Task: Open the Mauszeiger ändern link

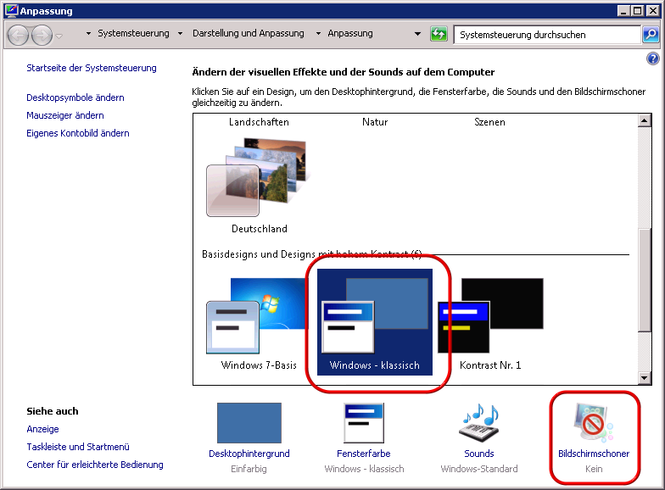Action: click(x=65, y=115)
